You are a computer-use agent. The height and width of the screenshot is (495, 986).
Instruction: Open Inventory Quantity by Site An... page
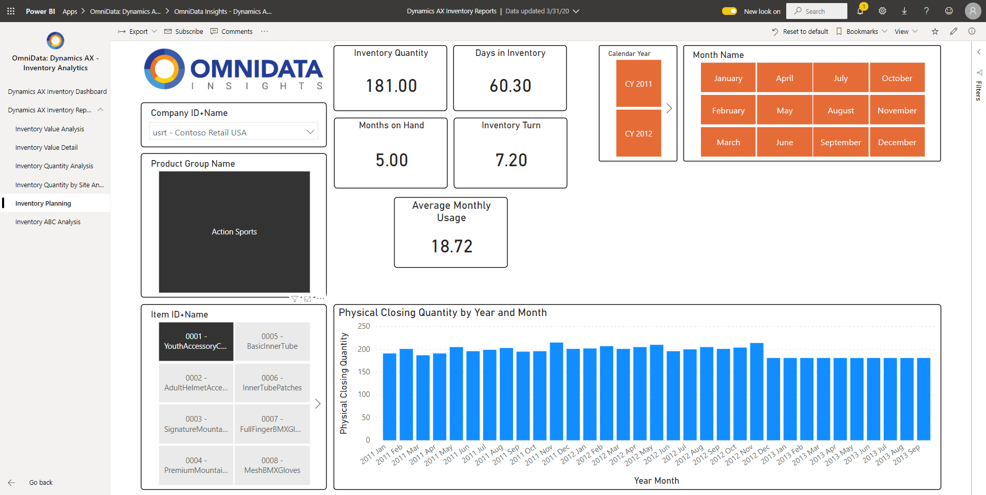pos(60,185)
